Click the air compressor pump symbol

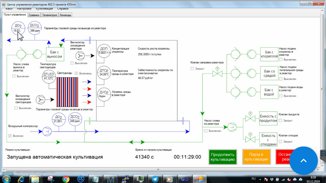point(47,131)
